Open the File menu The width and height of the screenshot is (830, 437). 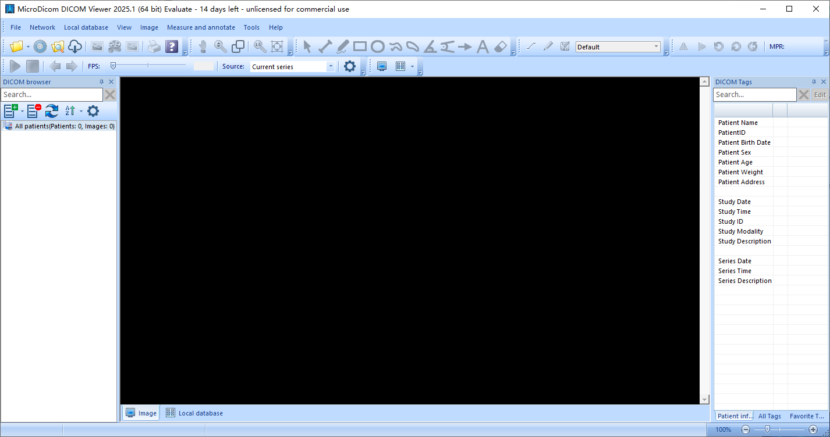click(x=16, y=27)
